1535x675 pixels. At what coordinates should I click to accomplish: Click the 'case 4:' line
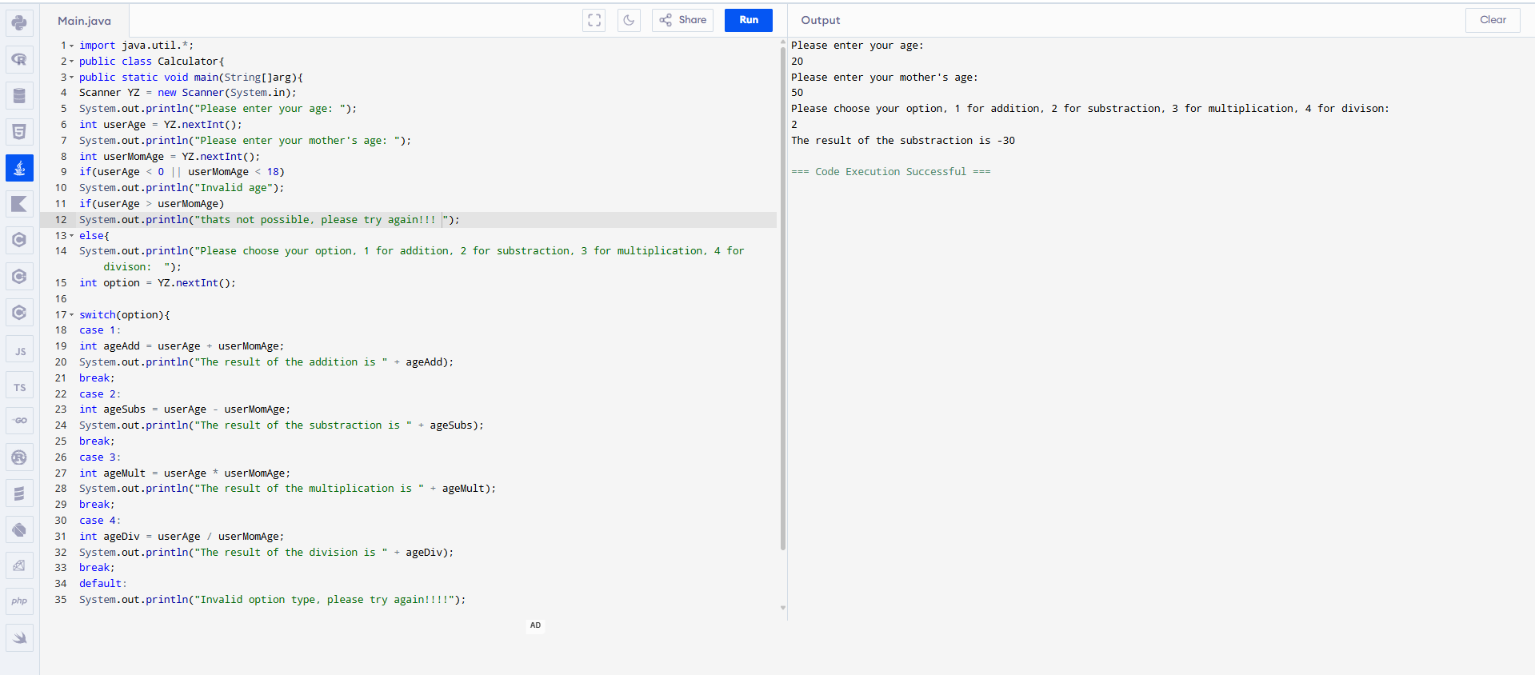[x=99, y=521]
